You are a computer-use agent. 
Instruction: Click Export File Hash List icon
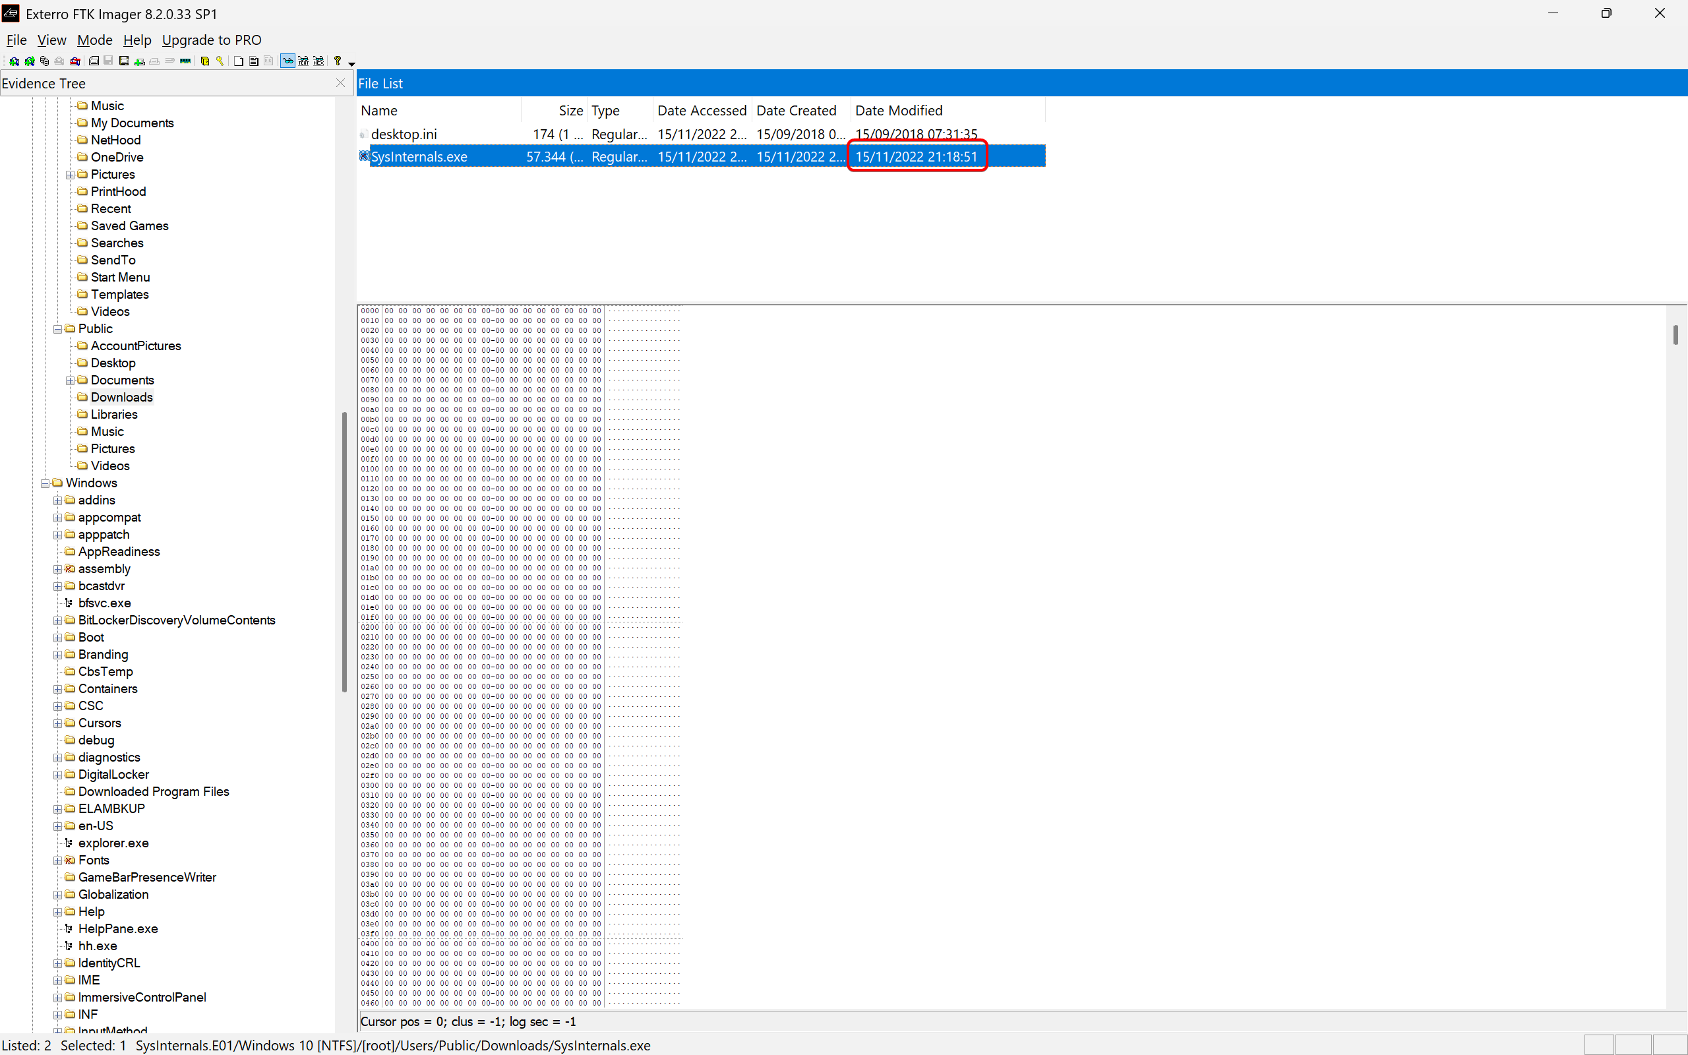click(x=254, y=61)
